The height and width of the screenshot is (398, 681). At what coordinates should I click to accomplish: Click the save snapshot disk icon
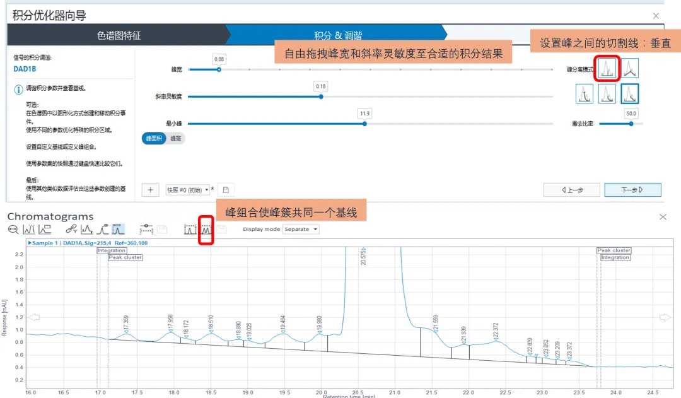click(x=226, y=190)
